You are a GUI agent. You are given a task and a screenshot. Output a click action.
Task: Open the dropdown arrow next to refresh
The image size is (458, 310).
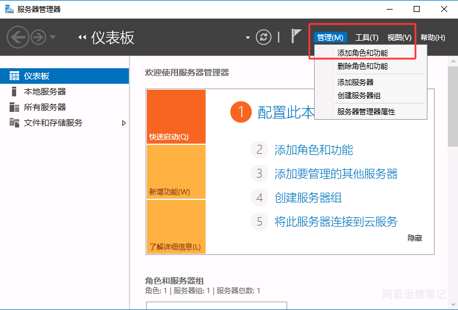point(248,38)
